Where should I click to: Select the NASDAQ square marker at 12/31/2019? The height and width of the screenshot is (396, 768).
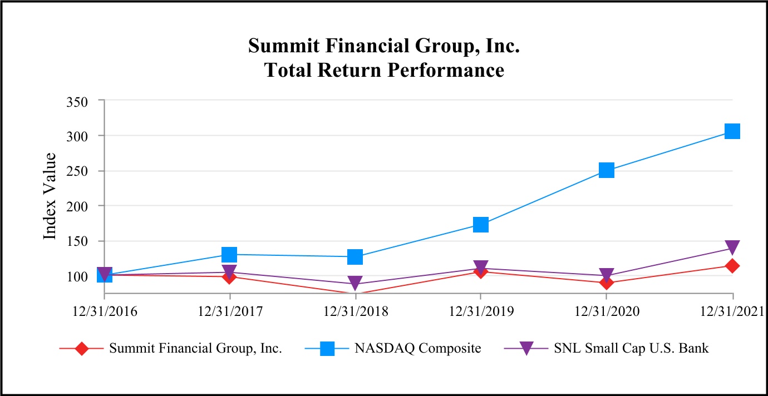[481, 224]
